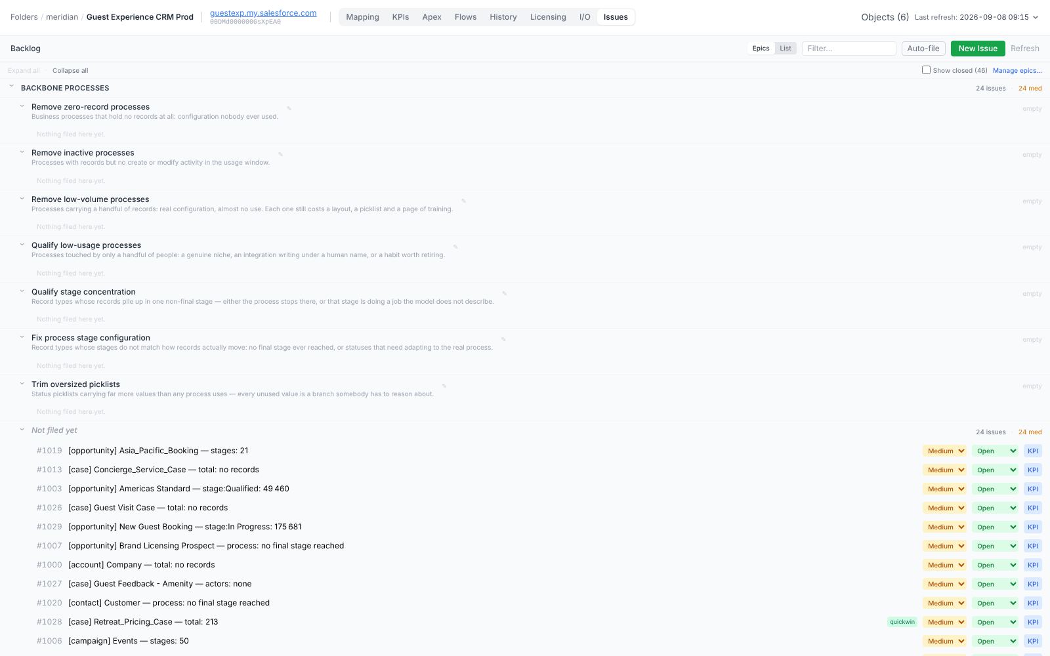Open priority dropdown for #1003 Americas Standard
Image resolution: width=1050 pixels, height=656 pixels.
point(944,489)
